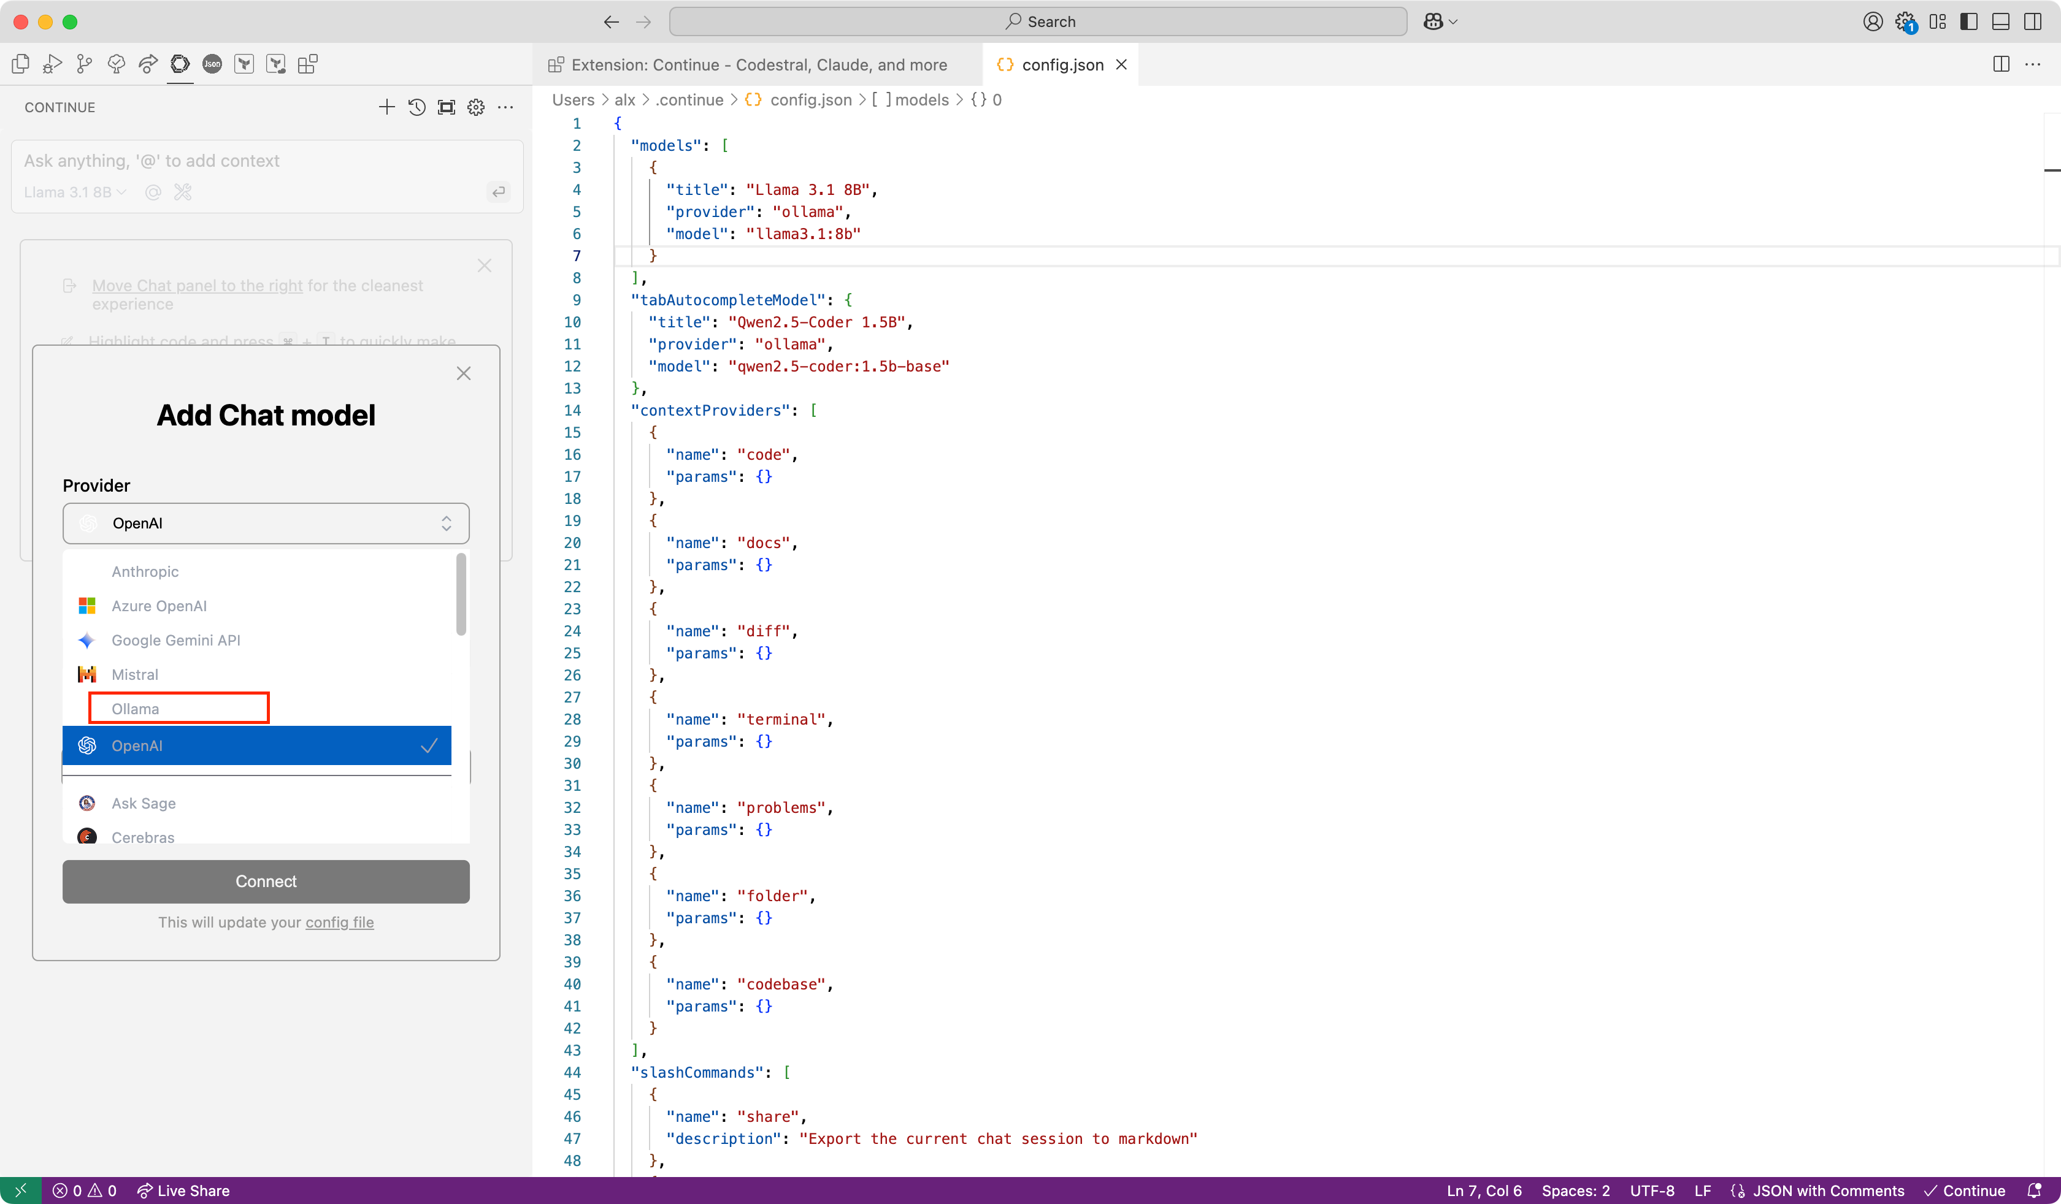The image size is (2061, 1204).
Task: Toggle the primary side bar visibility
Action: coord(1968,22)
